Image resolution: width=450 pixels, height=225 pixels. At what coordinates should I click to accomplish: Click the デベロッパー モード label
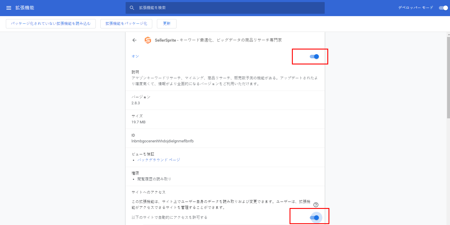[x=415, y=8]
